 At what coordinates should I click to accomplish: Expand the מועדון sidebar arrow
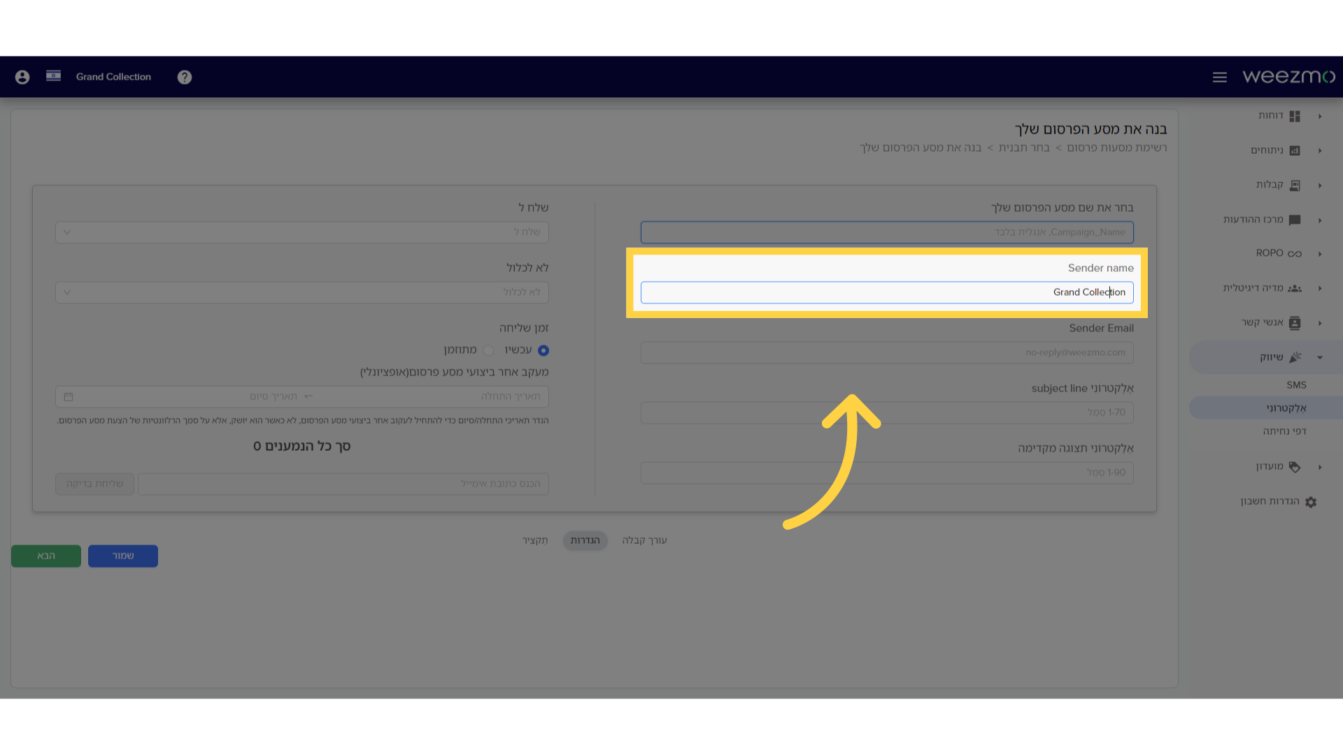click(x=1320, y=467)
